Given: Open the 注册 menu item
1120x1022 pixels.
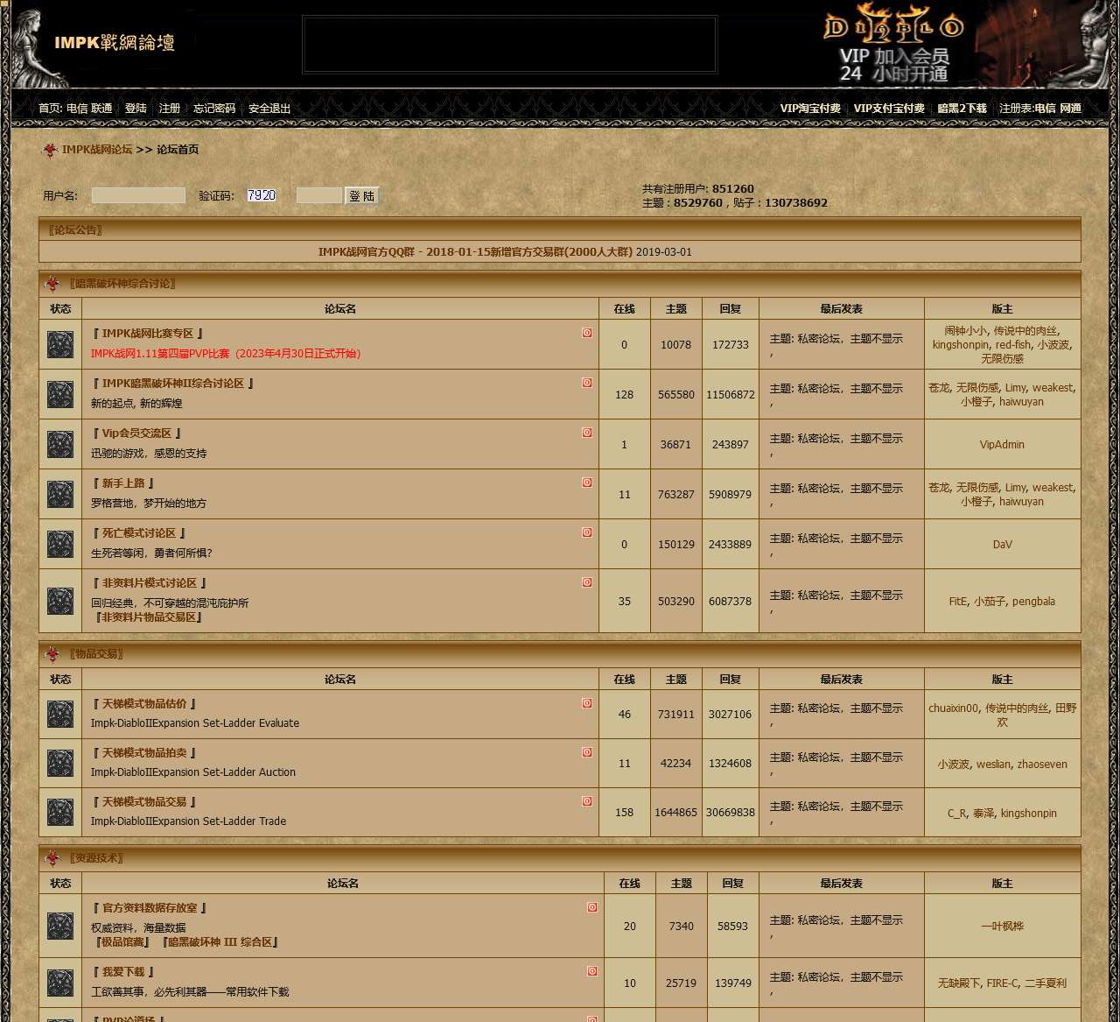Looking at the screenshot, I should (x=168, y=108).
